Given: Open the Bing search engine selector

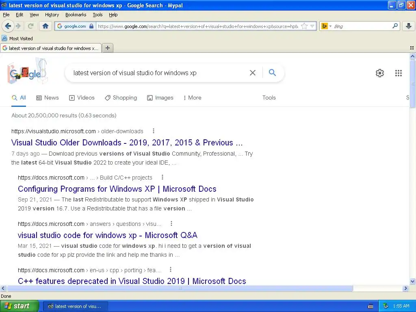Looking at the screenshot, I should point(326,26).
